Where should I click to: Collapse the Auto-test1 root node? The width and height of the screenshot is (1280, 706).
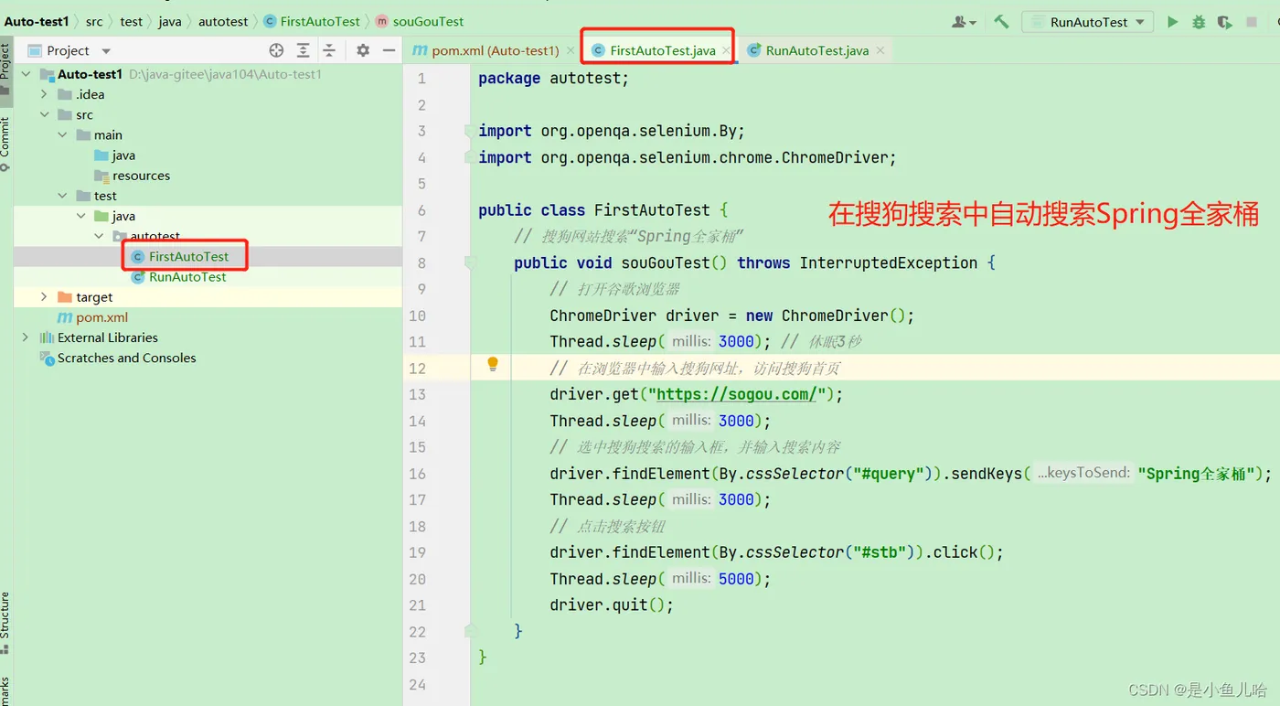[26, 74]
